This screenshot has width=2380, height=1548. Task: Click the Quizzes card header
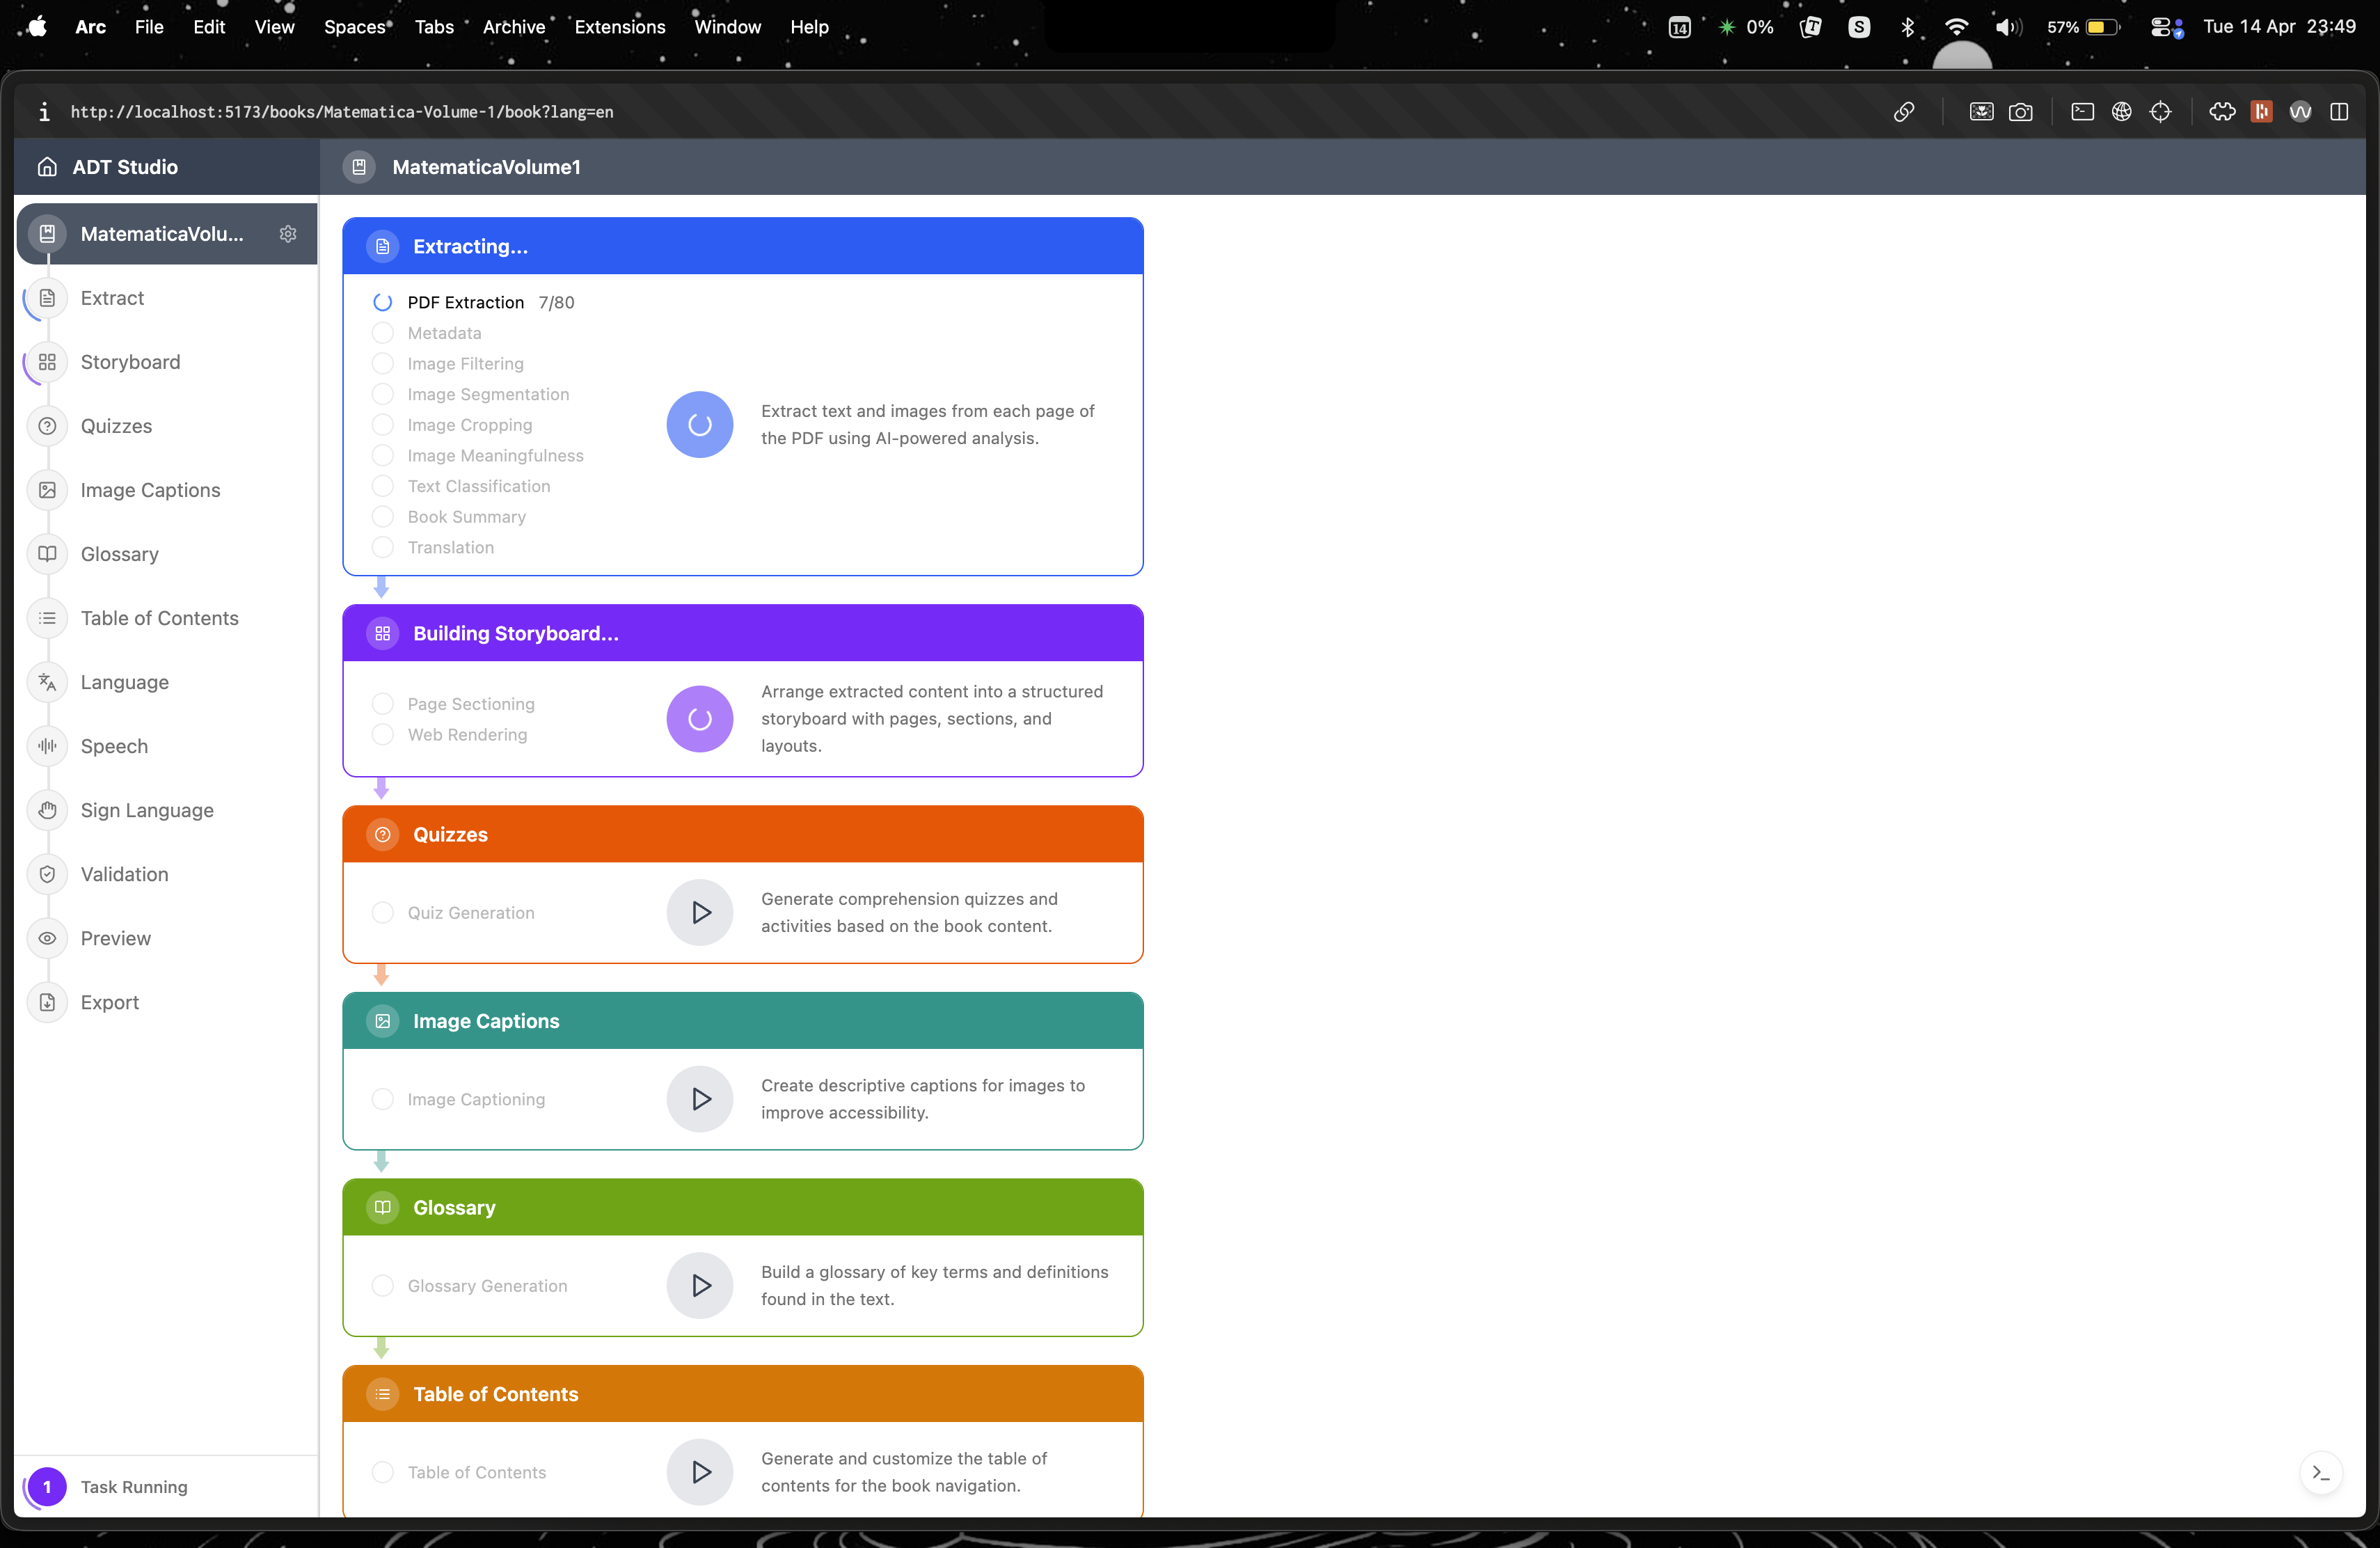point(743,834)
